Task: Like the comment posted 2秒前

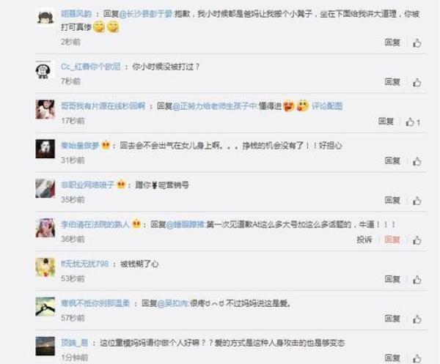Action: [417, 43]
